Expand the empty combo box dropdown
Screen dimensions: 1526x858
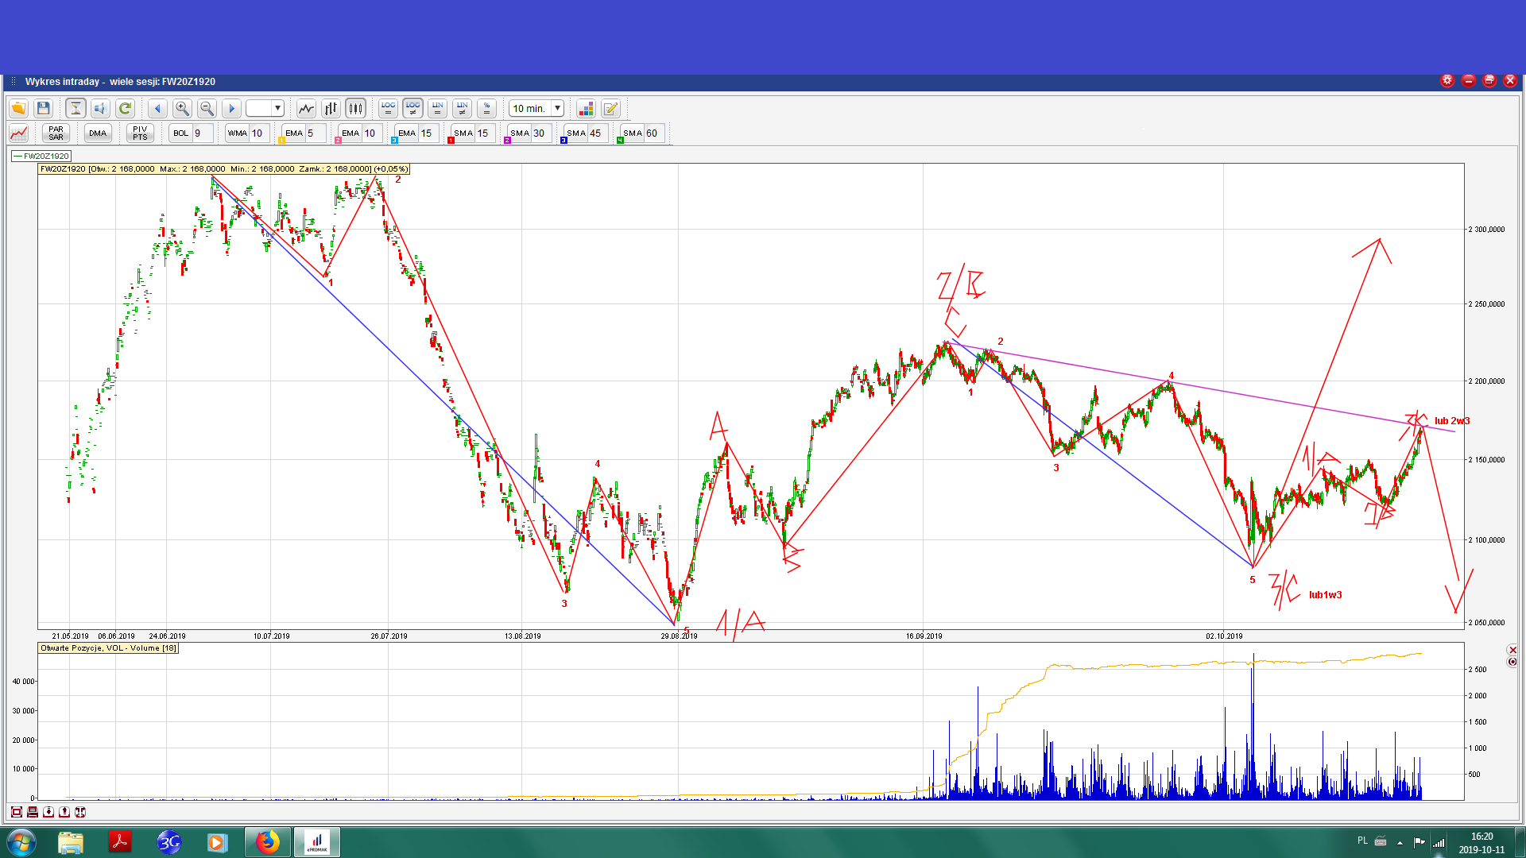[x=277, y=108]
